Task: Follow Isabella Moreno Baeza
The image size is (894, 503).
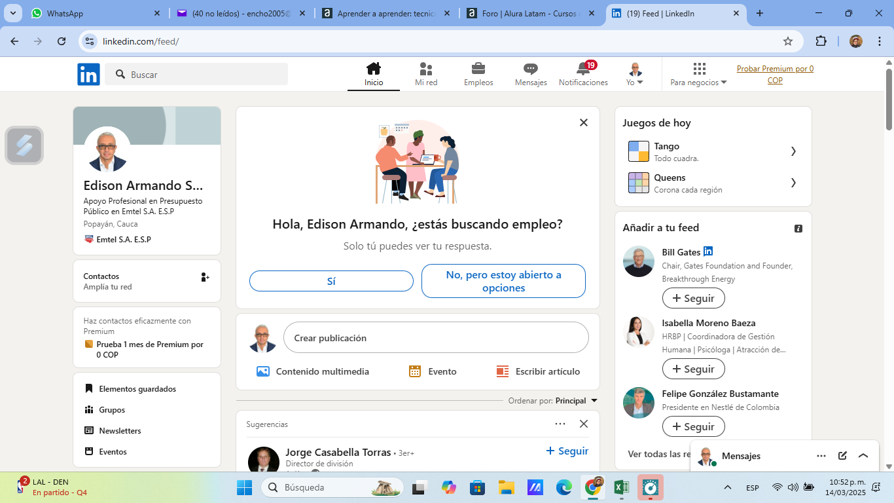Action: [x=693, y=369]
